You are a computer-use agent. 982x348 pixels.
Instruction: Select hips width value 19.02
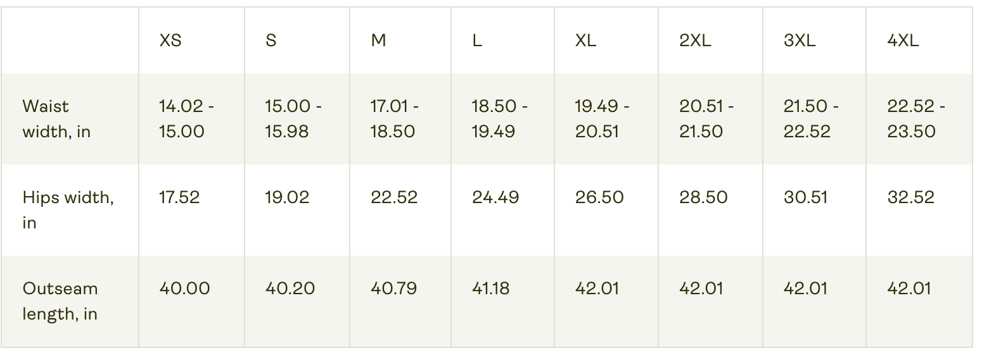[287, 197]
